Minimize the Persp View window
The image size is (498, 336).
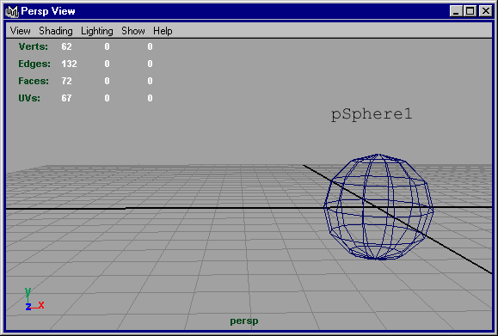point(456,11)
